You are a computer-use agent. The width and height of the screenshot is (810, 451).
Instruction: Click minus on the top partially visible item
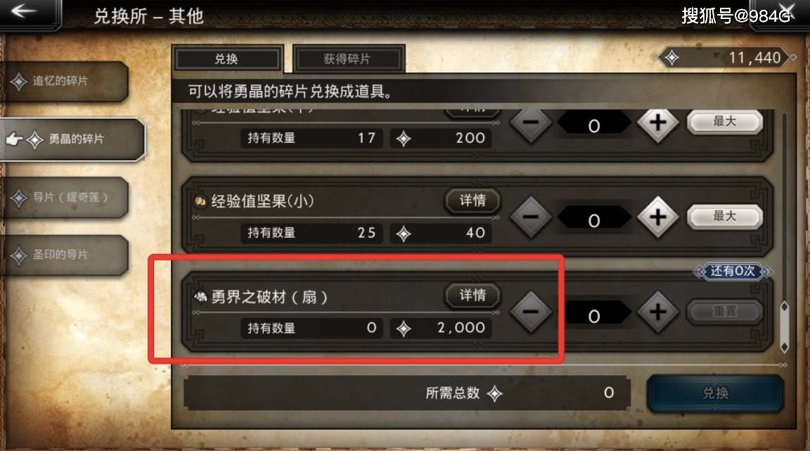[x=531, y=124]
